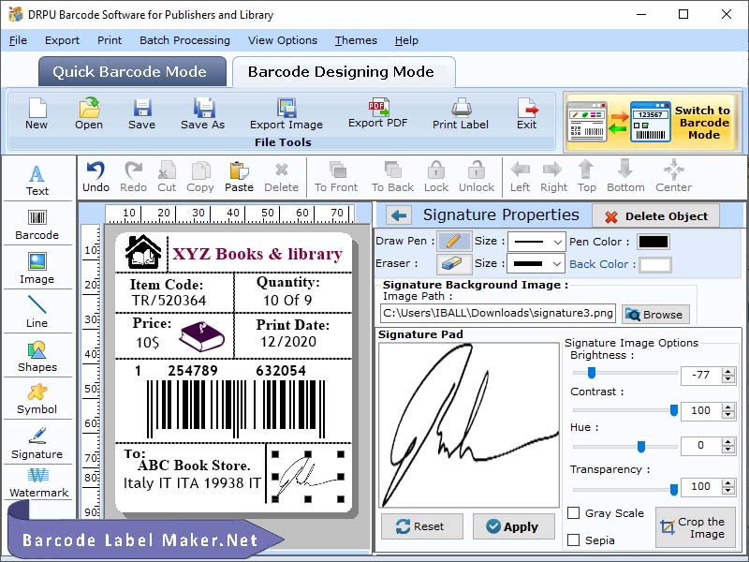Click the Cut toolbar icon

[167, 177]
